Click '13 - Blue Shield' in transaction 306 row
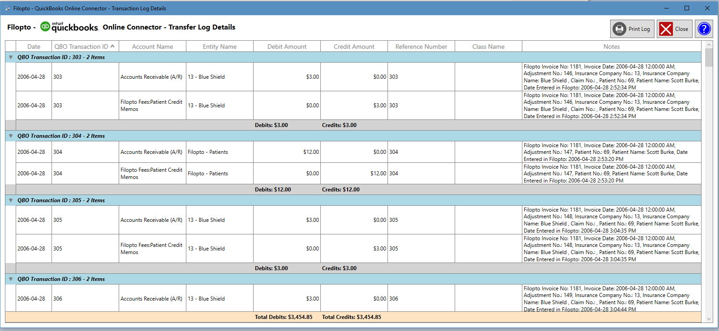The width and height of the screenshot is (719, 331). click(207, 299)
